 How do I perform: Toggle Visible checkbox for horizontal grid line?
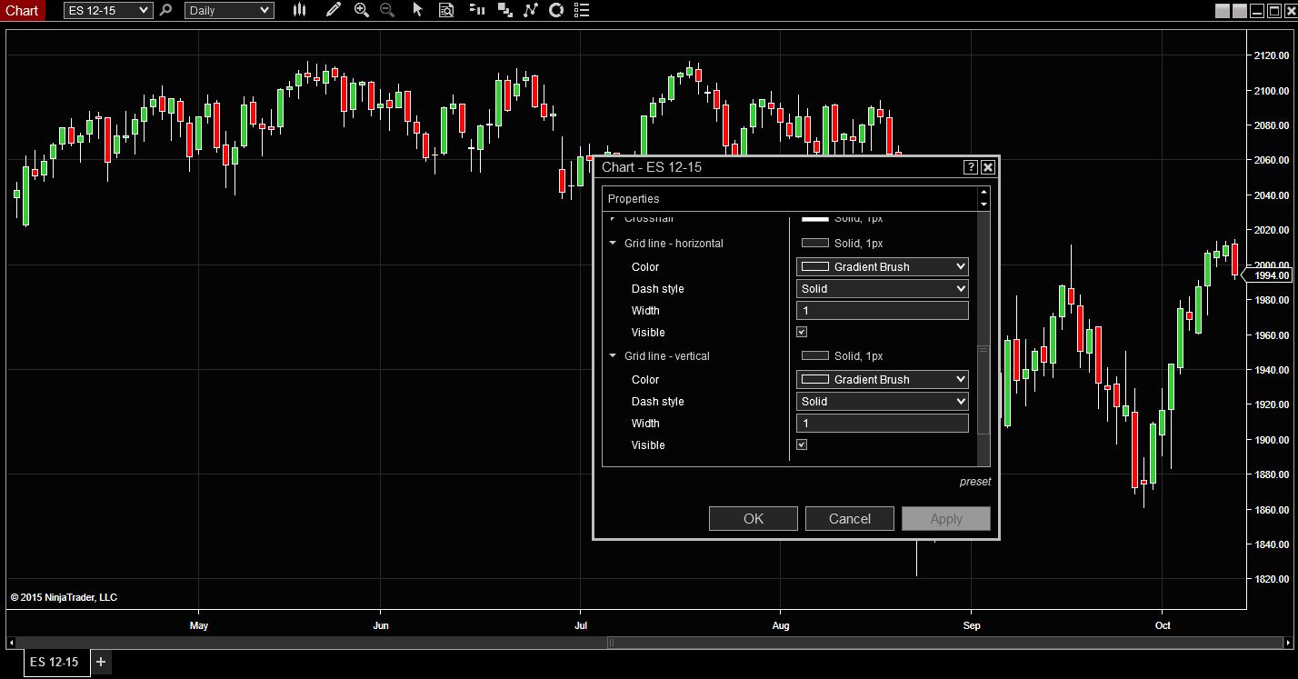[x=802, y=332]
